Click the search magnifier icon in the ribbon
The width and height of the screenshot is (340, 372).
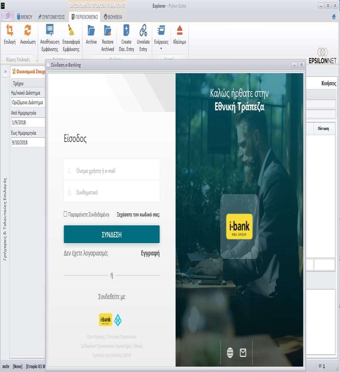(8, 16)
